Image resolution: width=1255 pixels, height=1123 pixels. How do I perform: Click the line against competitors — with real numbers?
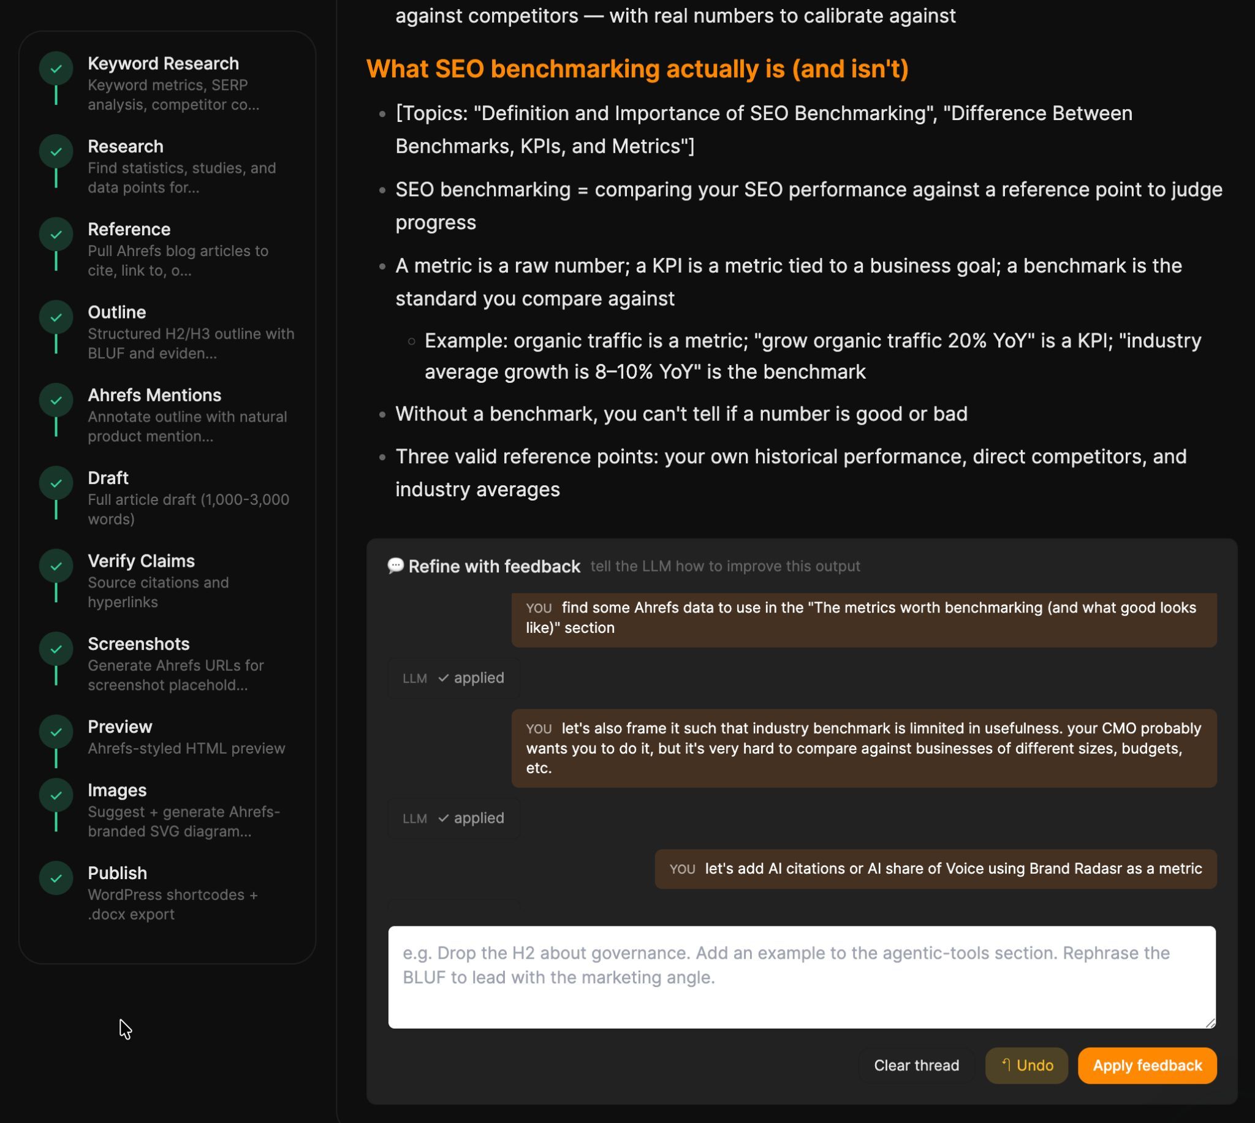(676, 16)
